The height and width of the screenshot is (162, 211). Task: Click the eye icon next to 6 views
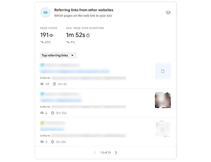coord(42,113)
